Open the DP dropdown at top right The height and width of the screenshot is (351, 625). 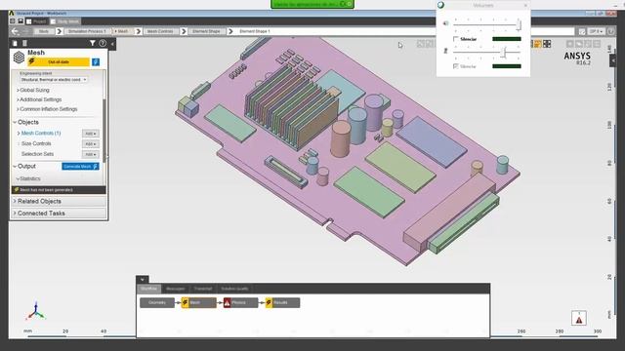coord(597,31)
